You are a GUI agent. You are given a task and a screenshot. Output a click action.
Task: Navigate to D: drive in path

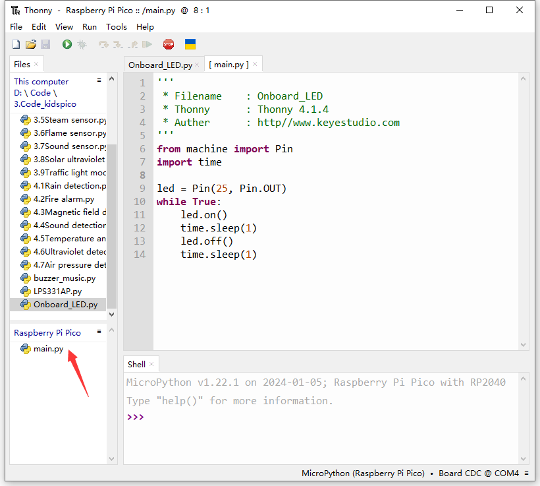pos(18,93)
